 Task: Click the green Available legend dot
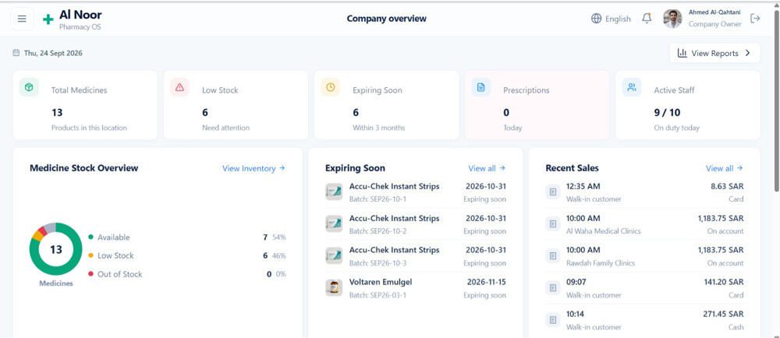coord(90,238)
